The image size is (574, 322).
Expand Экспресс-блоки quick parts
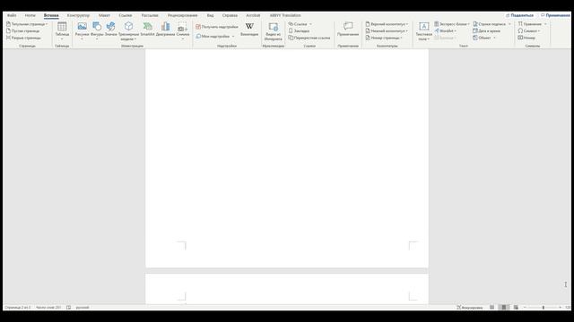pyautogui.click(x=452, y=24)
